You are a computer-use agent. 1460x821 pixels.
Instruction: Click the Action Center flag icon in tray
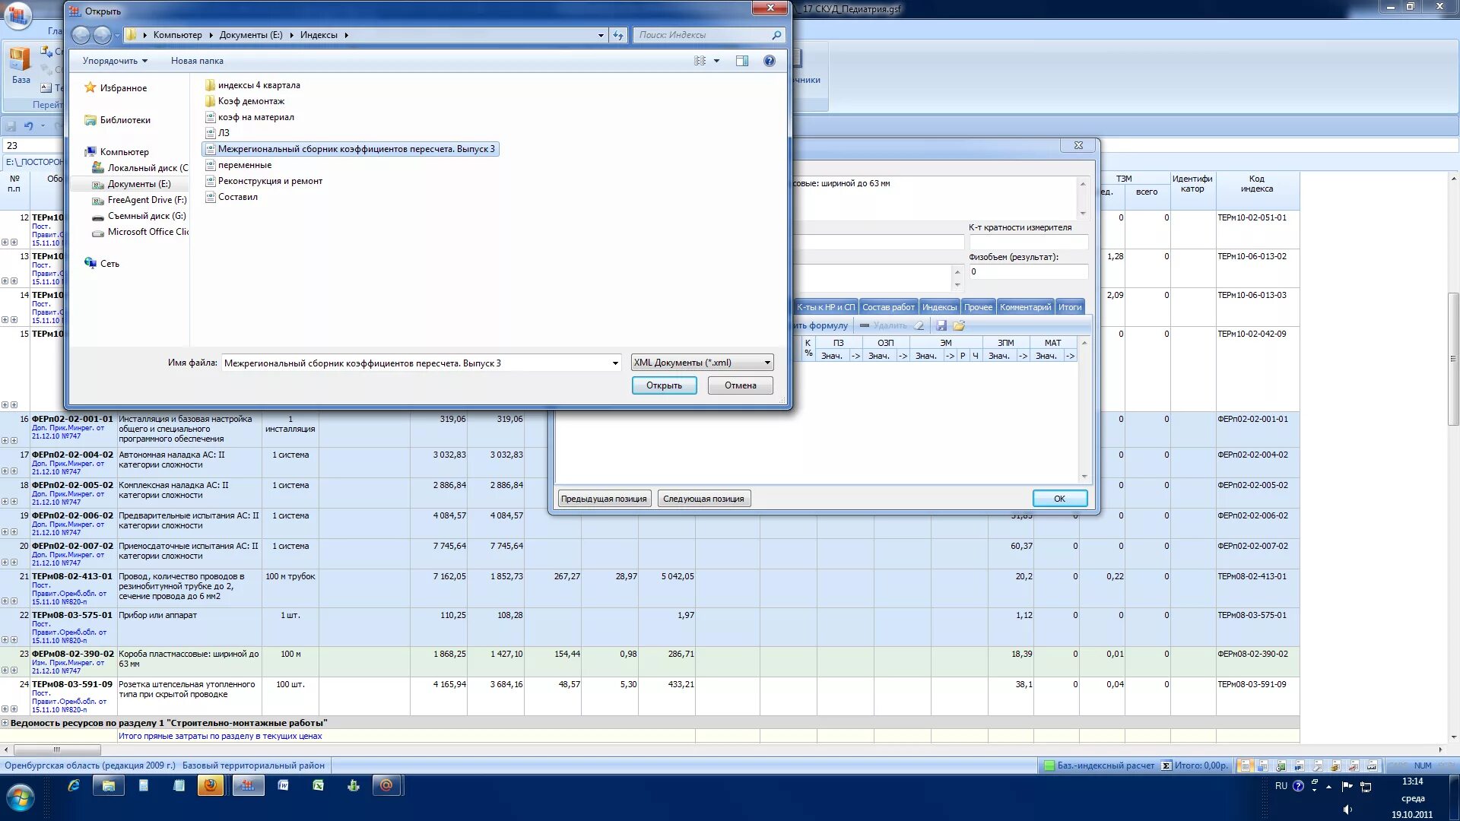pos(1347,786)
